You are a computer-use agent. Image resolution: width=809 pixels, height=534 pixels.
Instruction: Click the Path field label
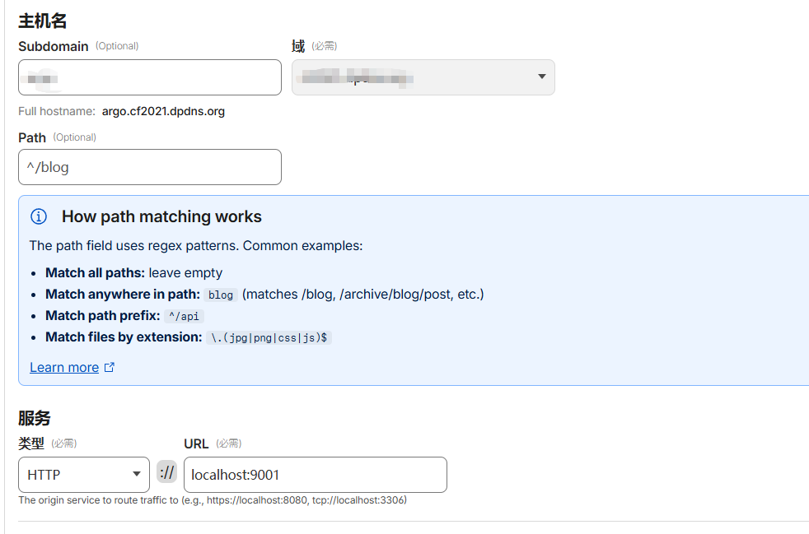coord(32,137)
